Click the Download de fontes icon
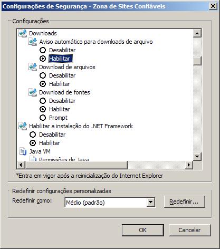 coord(33,92)
